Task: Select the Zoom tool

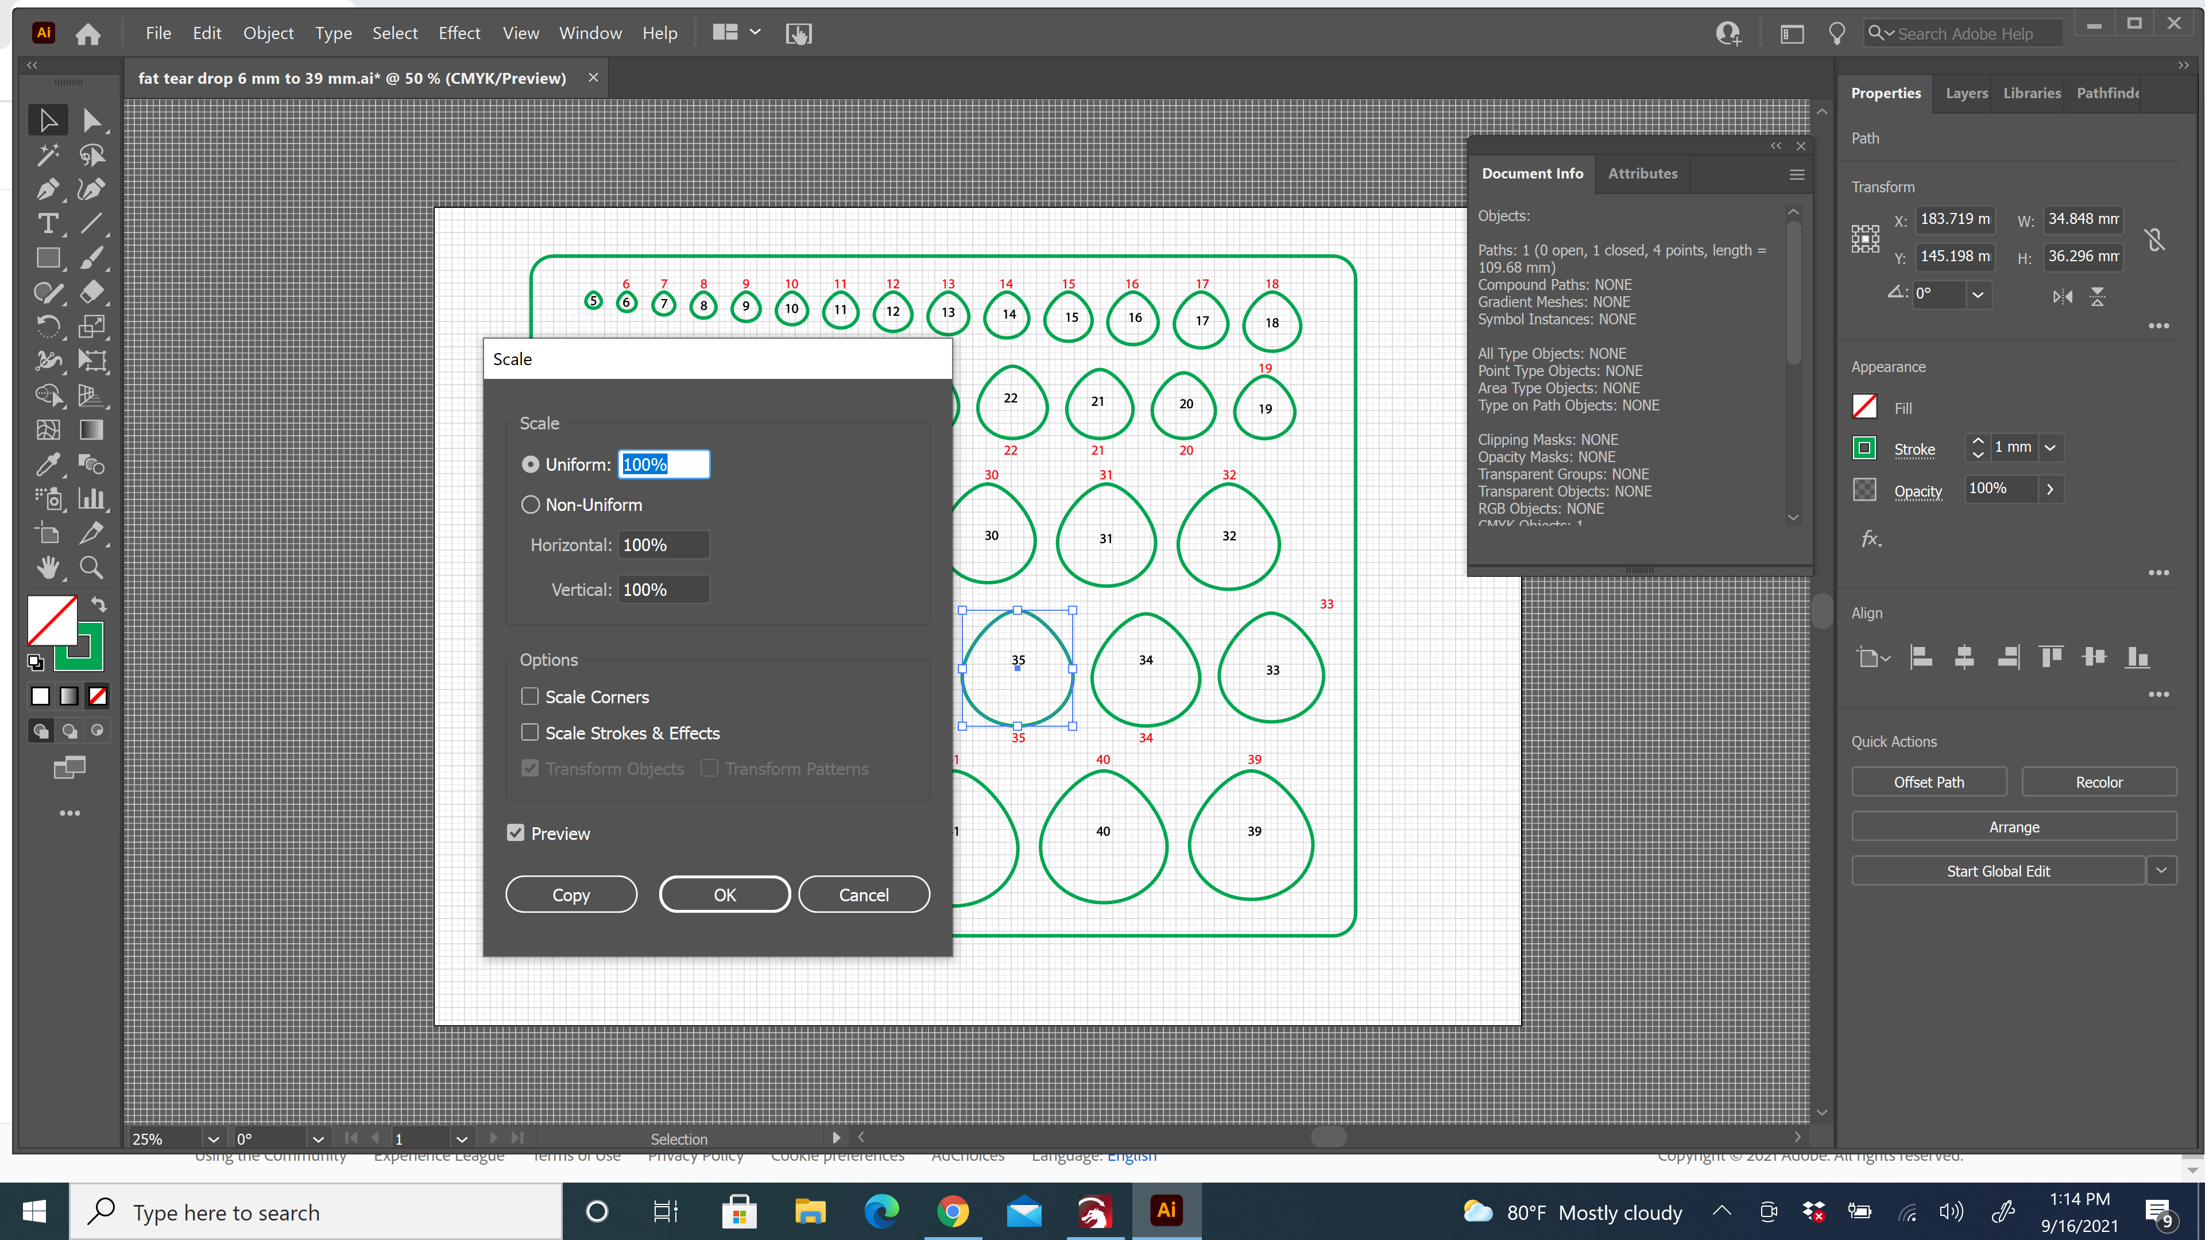Action: (91, 567)
